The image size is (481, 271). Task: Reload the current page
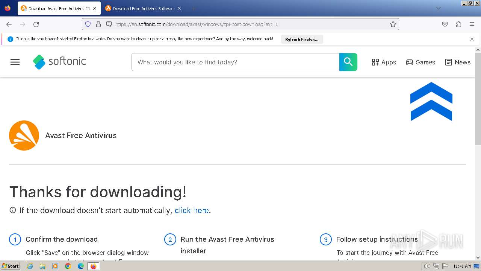pyautogui.click(x=36, y=24)
